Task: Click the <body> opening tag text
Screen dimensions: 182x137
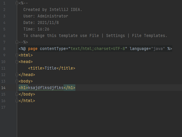Action: click(x=26, y=81)
